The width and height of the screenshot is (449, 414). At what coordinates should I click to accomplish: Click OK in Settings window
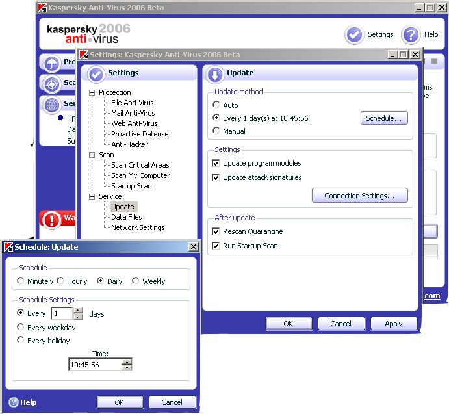click(x=289, y=324)
